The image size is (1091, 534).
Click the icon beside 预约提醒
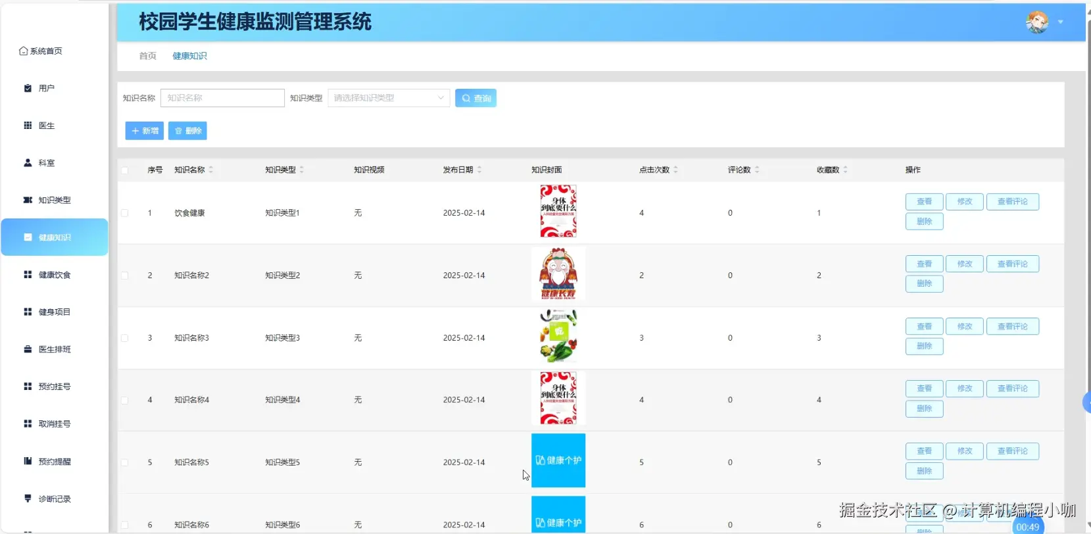pyautogui.click(x=28, y=461)
